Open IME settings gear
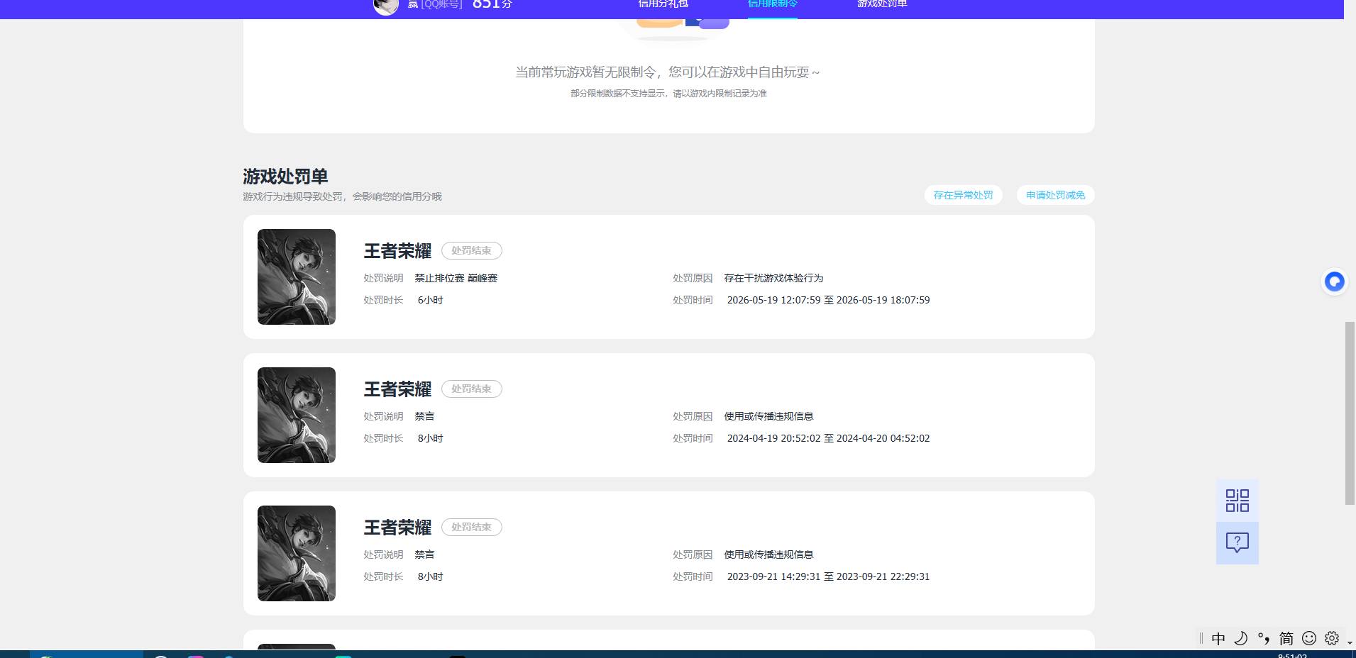The height and width of the screenshot is (658, 1356). click(x=1331, y=638)
